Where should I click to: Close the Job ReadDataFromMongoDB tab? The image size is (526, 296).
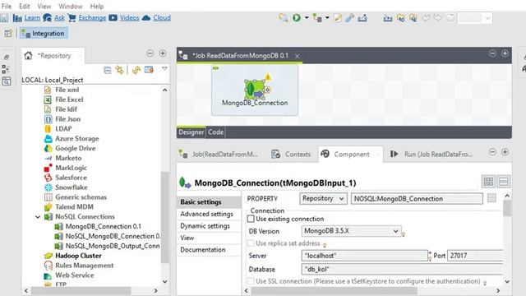pos(297,56)
